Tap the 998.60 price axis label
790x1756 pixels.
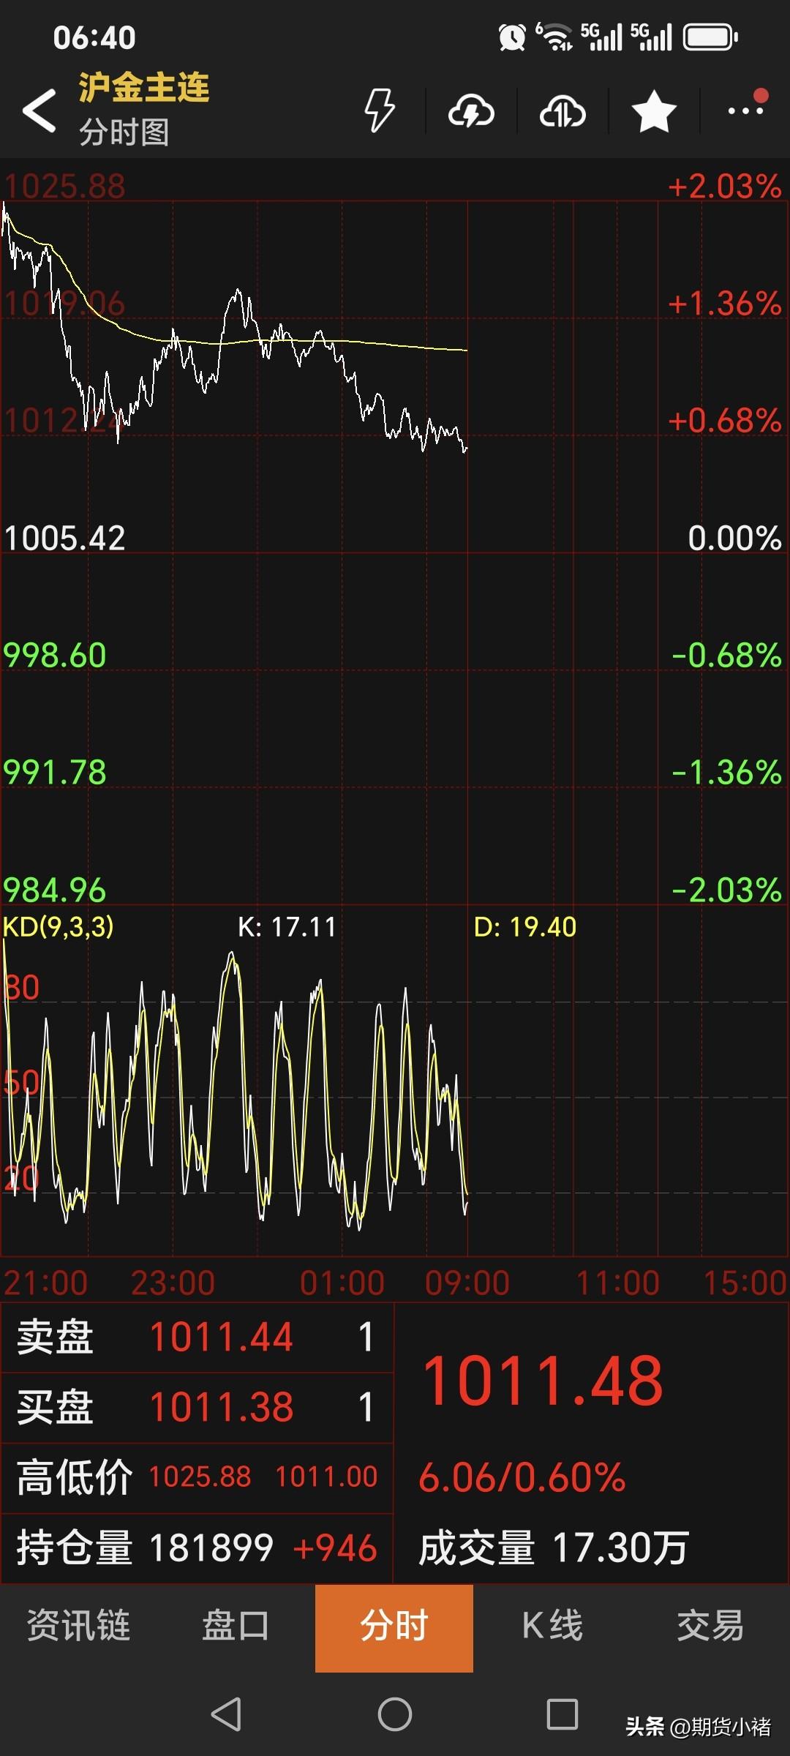[x=55, y=656]
